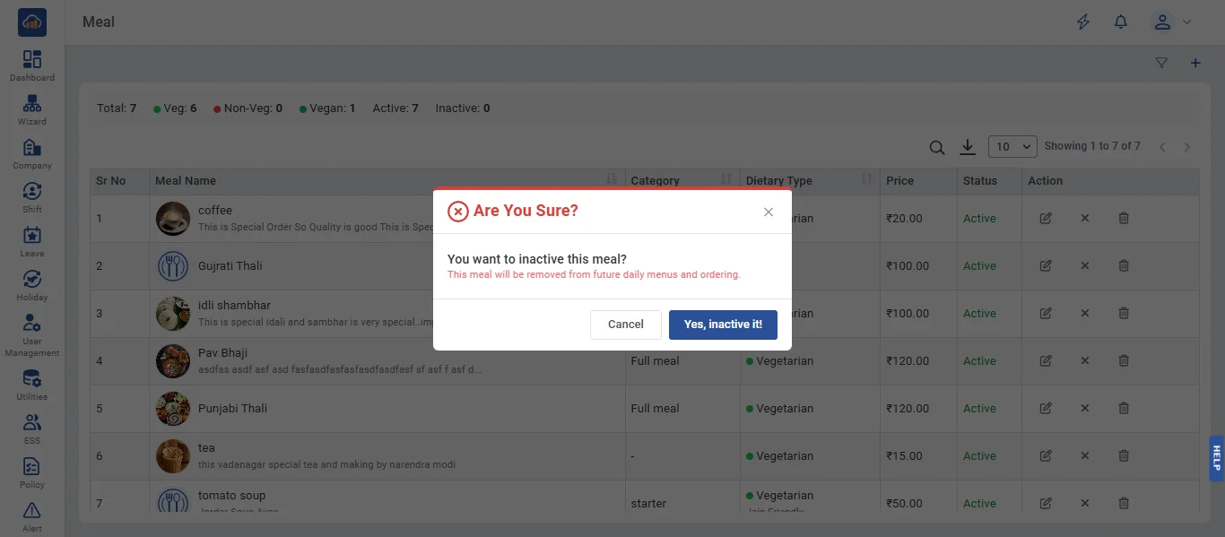The image size is (1225, 537).
Task: Add new meal with plus icon
Action: point(1195,64)
